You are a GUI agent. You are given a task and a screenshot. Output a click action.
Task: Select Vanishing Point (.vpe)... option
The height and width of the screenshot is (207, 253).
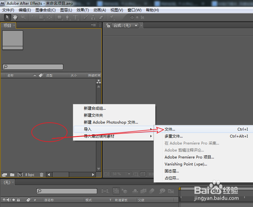point(204,164)
